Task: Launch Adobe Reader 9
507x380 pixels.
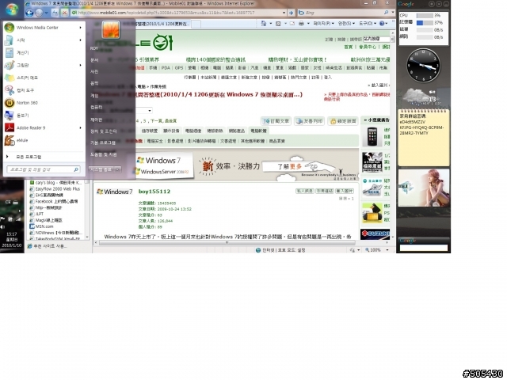Action: coord(44,127)
